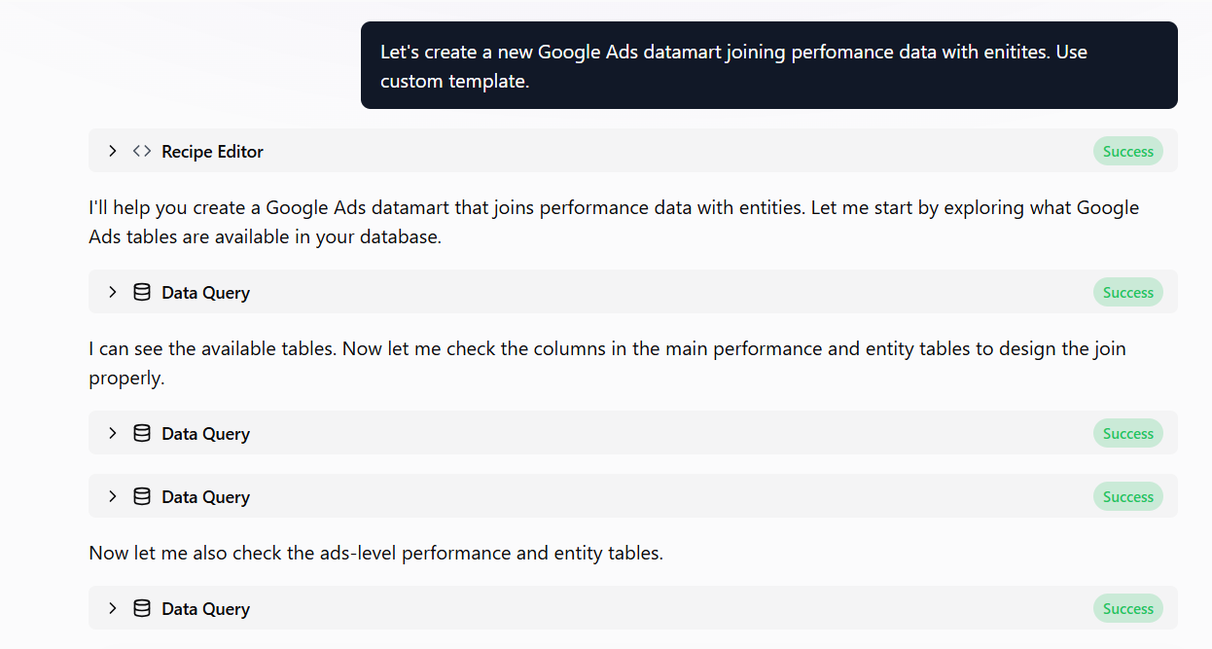Select the second Data Query Success badge

pos(1127,433)
